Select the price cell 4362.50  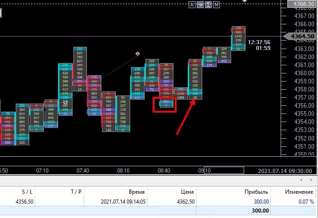[x=186, y=202]
